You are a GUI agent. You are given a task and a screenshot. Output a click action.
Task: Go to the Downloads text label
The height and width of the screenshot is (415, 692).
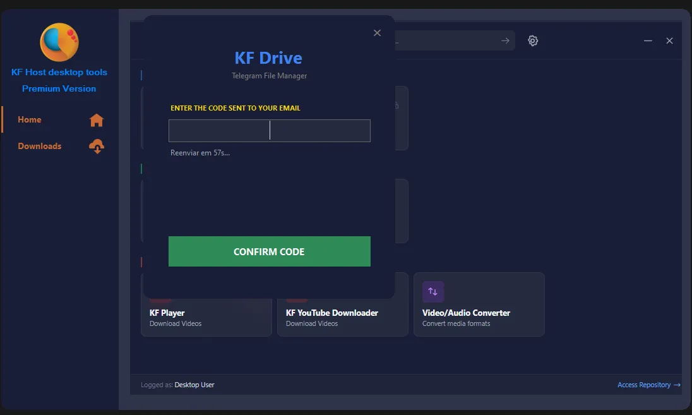point(39,147)
